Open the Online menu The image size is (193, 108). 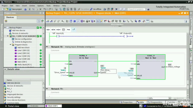32,6
